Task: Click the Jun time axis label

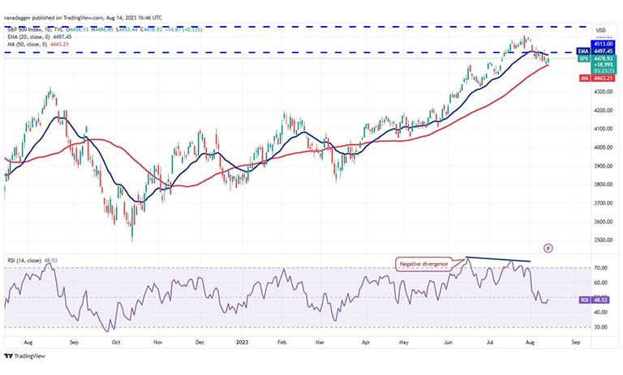Action: [x=448, y=342]
